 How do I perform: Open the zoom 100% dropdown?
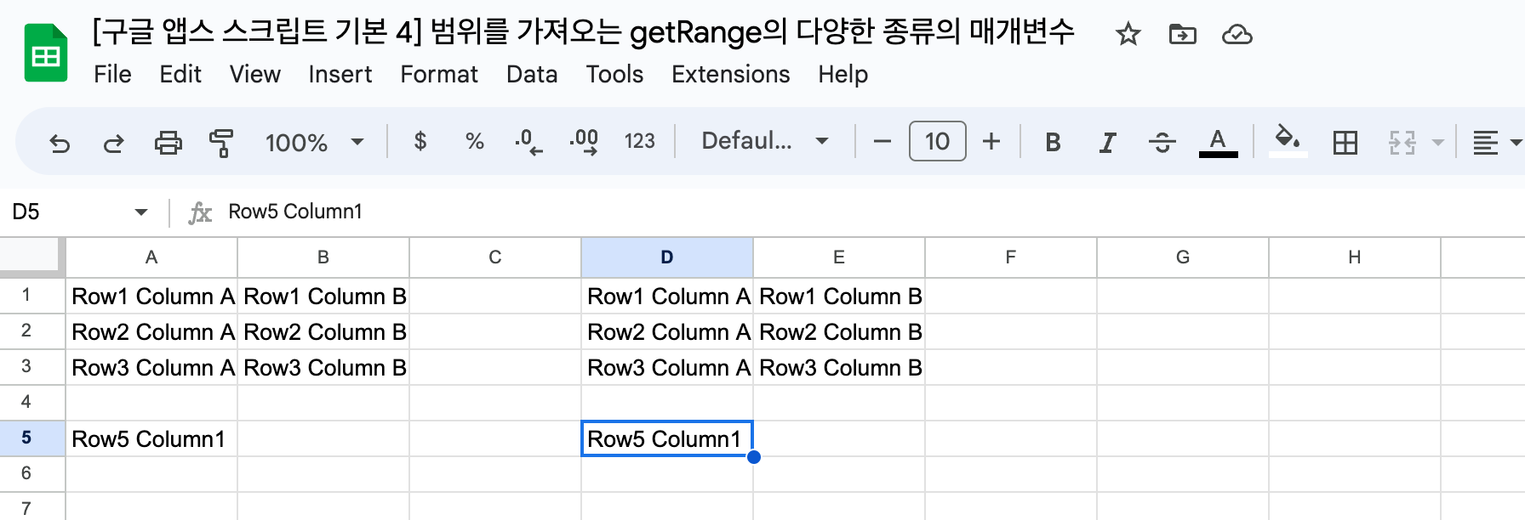coord(314,142)
